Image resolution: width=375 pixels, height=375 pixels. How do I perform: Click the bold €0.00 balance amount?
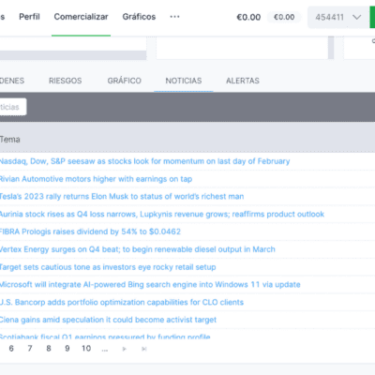coord(248,17)
